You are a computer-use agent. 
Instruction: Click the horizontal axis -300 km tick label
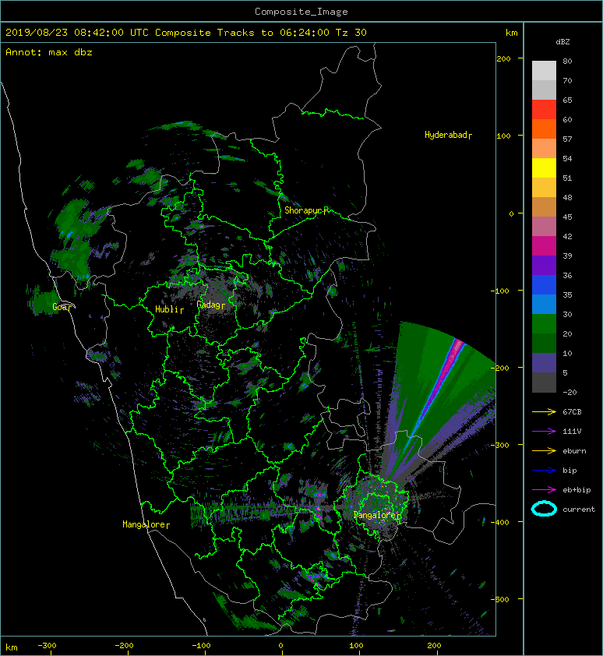click(47, 646)
